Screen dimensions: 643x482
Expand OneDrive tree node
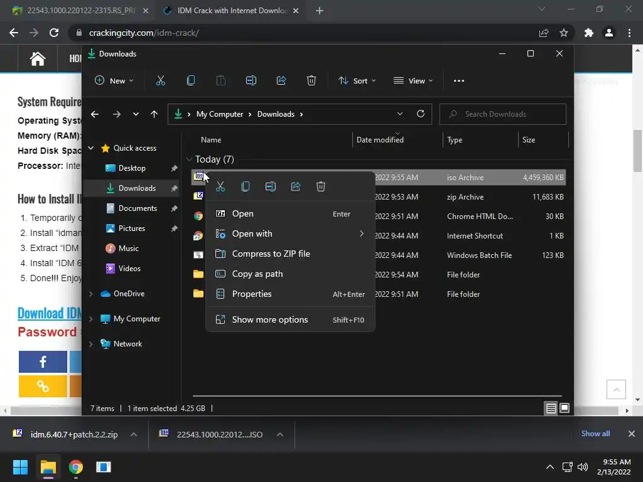[x=91, y=294]
